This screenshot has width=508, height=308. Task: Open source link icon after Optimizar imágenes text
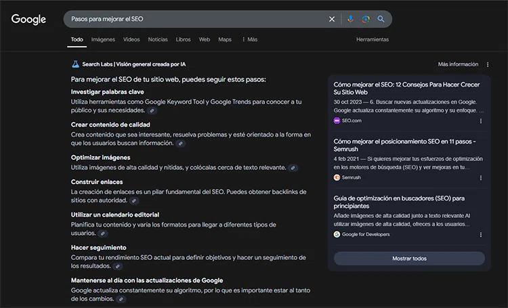click(x=293, y=168)
